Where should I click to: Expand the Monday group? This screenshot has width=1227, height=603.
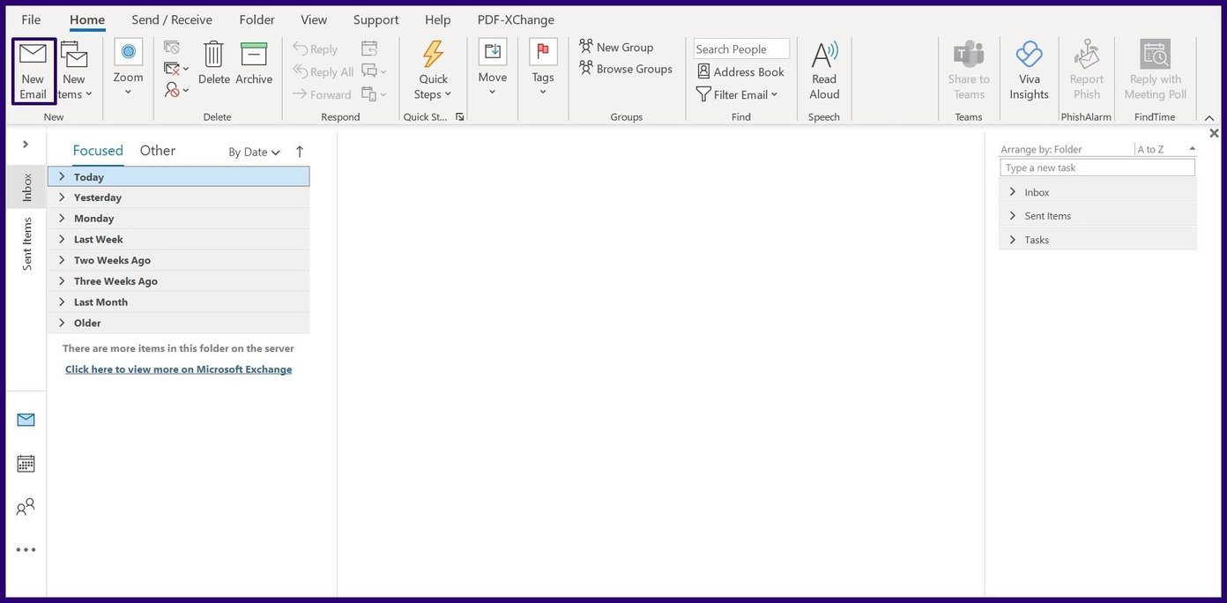click(x=62, y=219)
